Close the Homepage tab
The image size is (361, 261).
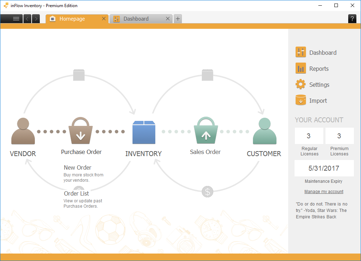104,18
